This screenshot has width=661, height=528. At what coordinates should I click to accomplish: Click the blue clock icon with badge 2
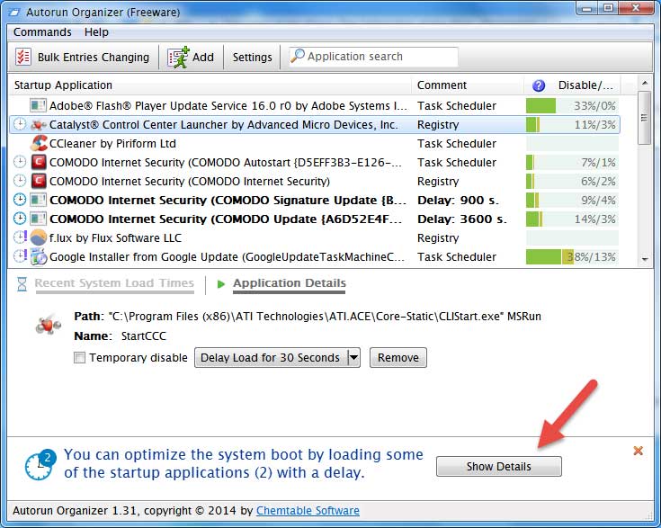coord(40,465)
